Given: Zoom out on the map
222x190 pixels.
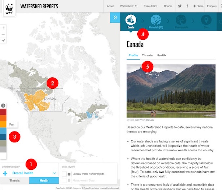Looking at the screenshot, I should (3, 34).
